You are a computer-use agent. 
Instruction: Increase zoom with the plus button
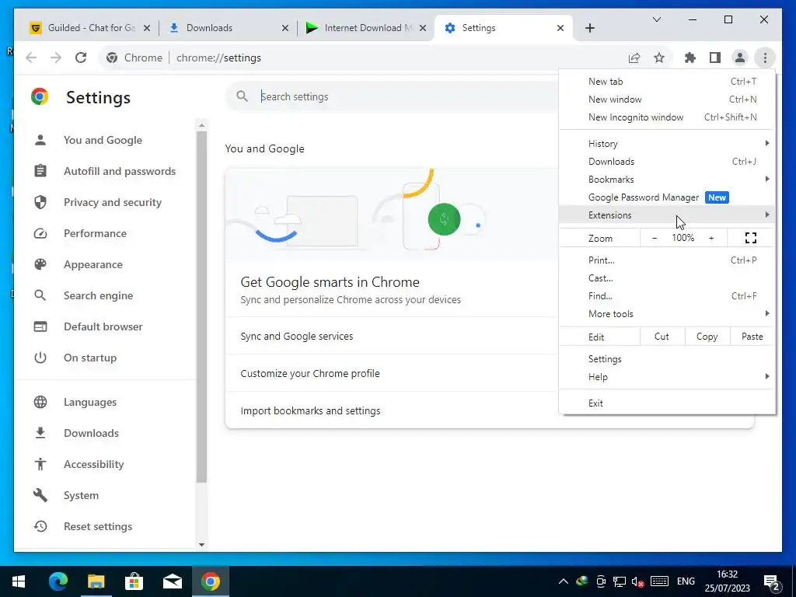click(x=711, y=238)
